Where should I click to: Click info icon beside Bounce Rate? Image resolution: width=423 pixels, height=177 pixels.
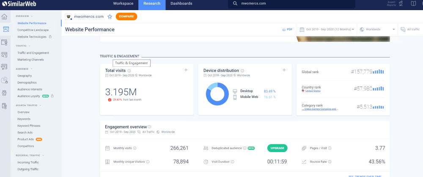coord(330,161)
